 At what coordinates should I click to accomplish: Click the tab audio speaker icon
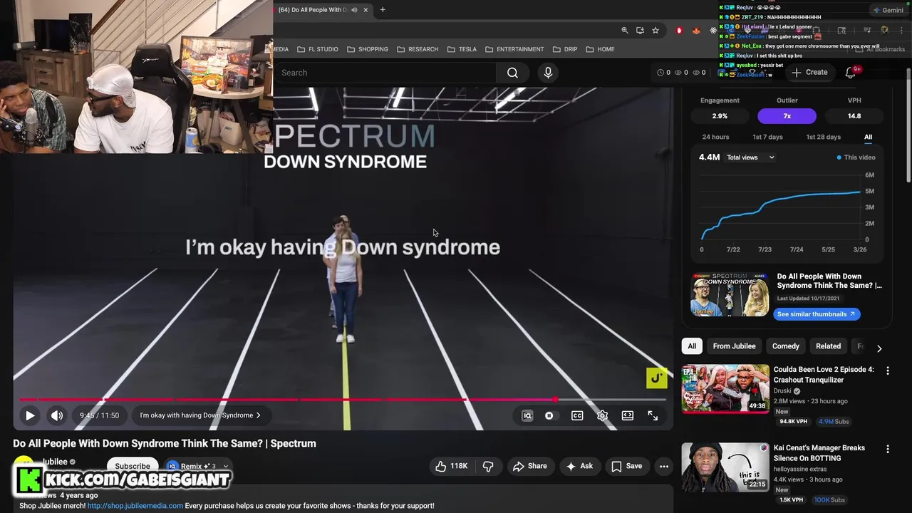click(354, 10)
